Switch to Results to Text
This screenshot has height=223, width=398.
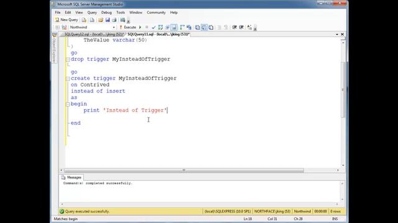pyautogui.click(x=197, y=27)
